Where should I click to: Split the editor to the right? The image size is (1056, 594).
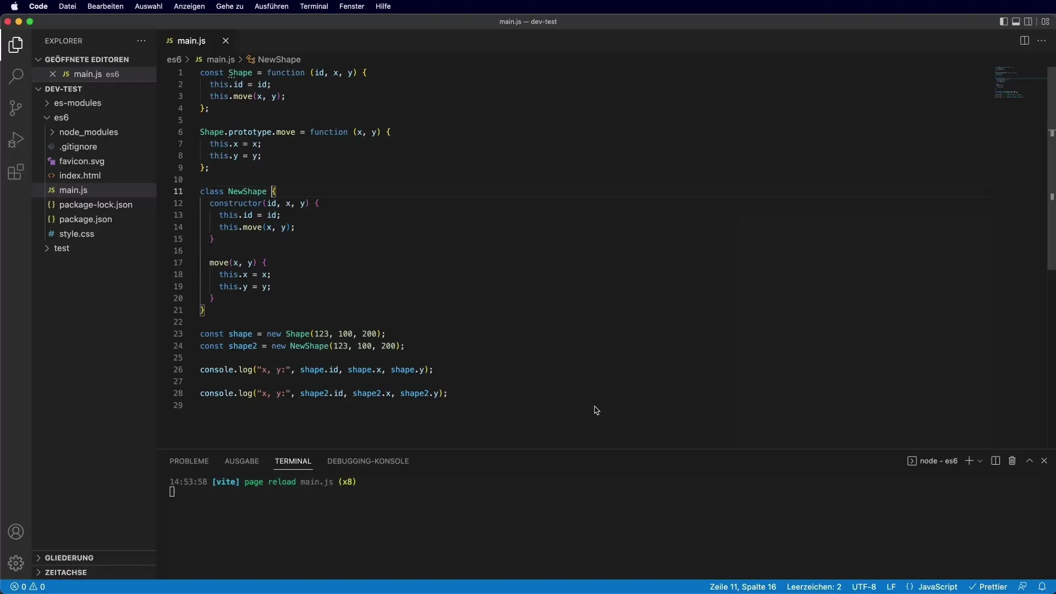click(1024, 41)
